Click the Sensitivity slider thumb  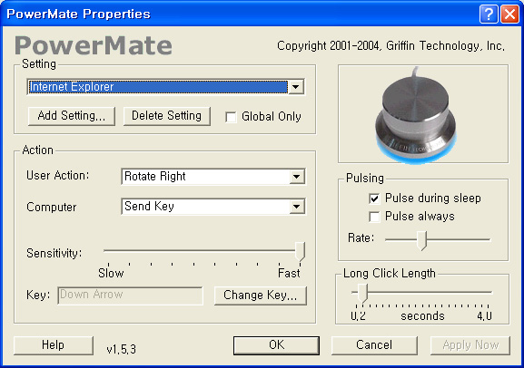(300, 252)
